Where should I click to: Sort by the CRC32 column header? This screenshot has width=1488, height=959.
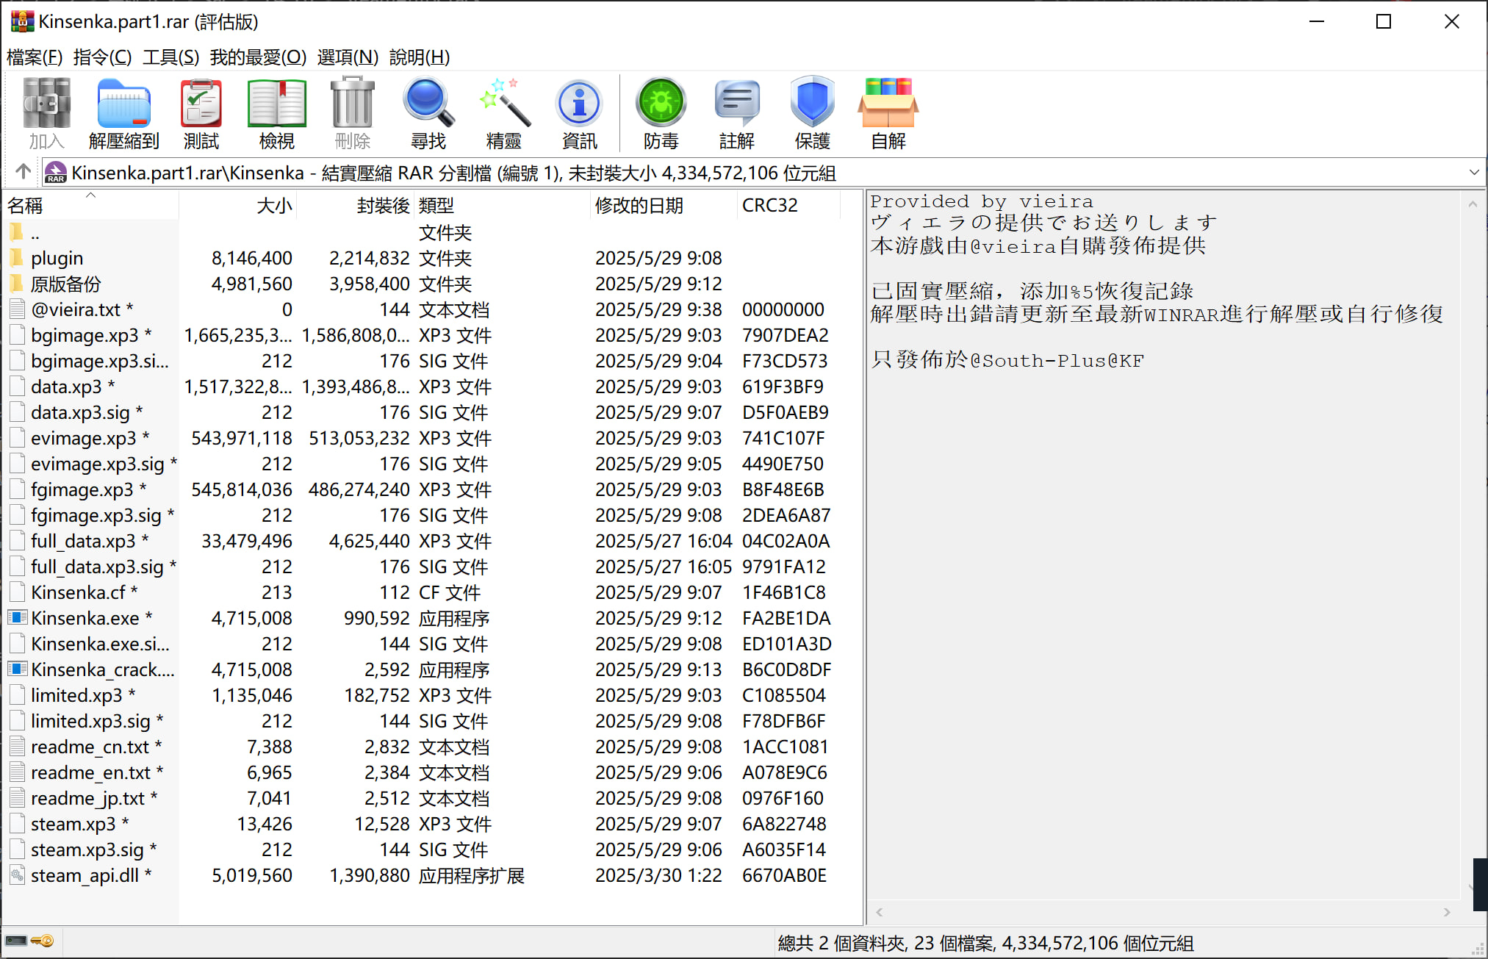769,205
